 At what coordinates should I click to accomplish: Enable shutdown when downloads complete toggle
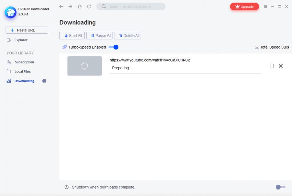point(280,187)
